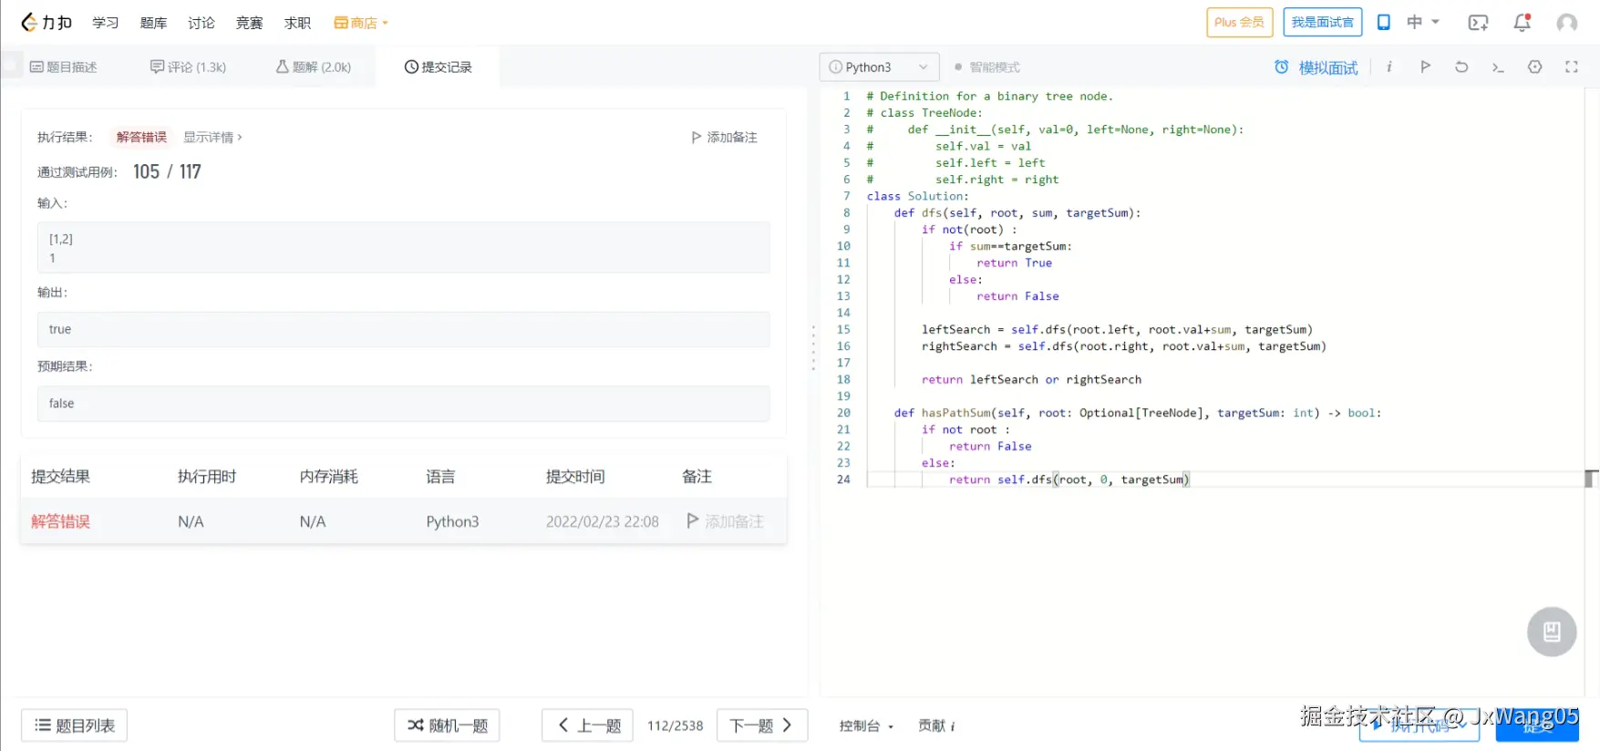Open 题库 problem set menu
Viewport: 1600px width, 751px height.
(x=153, y=23)
